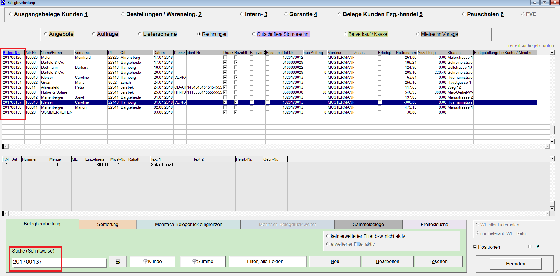Click the Nettosumme column header
560x276 pixels.
click(x=406, y=53)
